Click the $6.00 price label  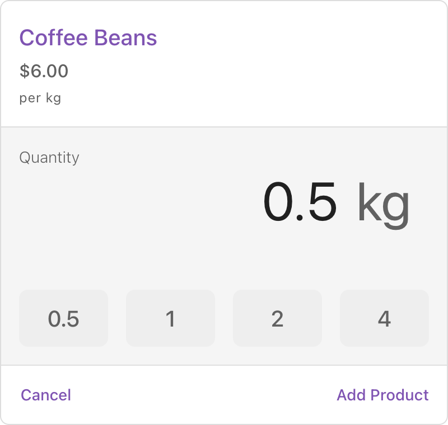tap(44, 71)
